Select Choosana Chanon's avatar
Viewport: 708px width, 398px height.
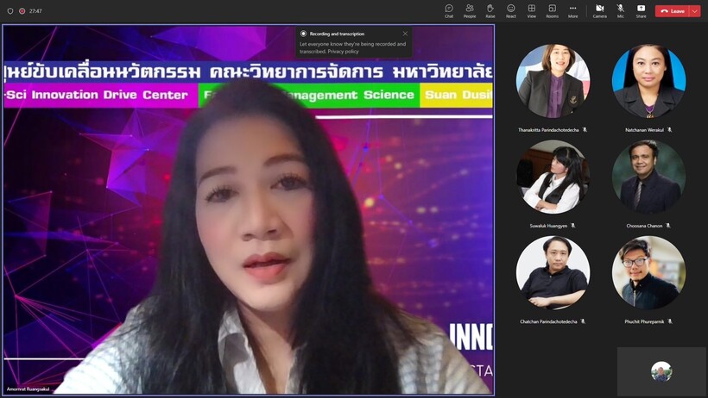pos(648,177)
